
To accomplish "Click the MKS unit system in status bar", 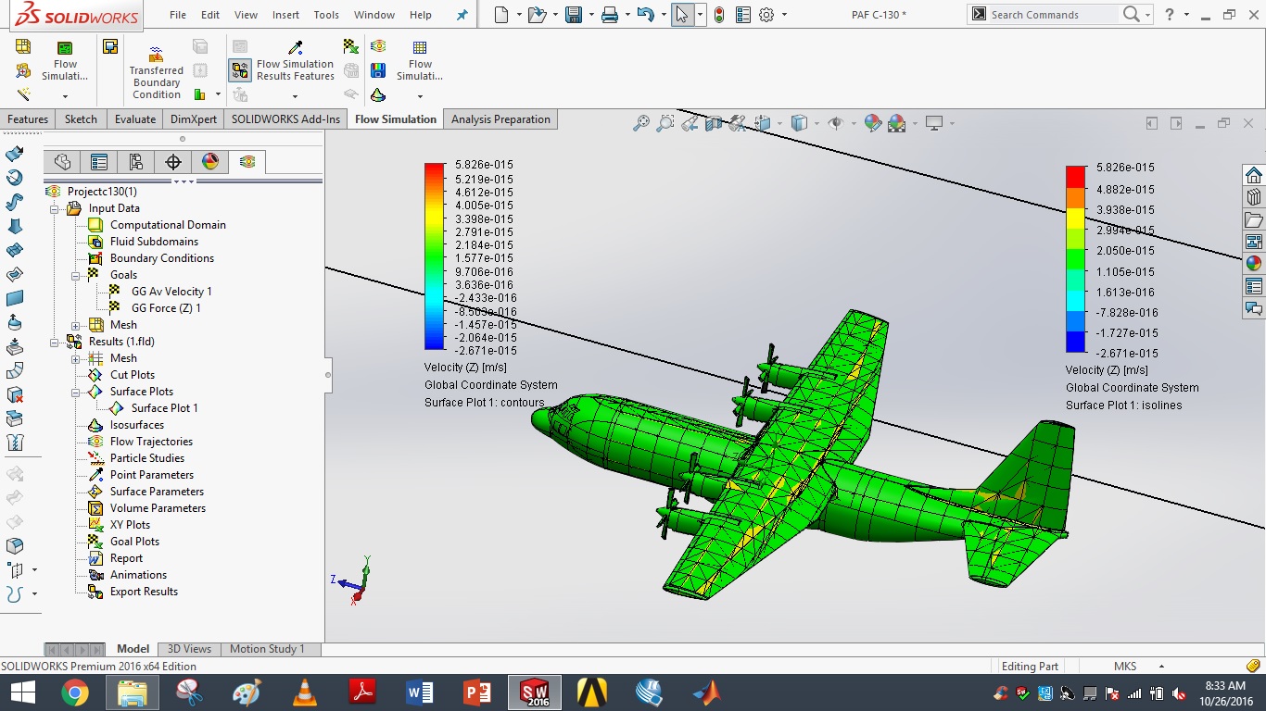I will (1125, 667).
